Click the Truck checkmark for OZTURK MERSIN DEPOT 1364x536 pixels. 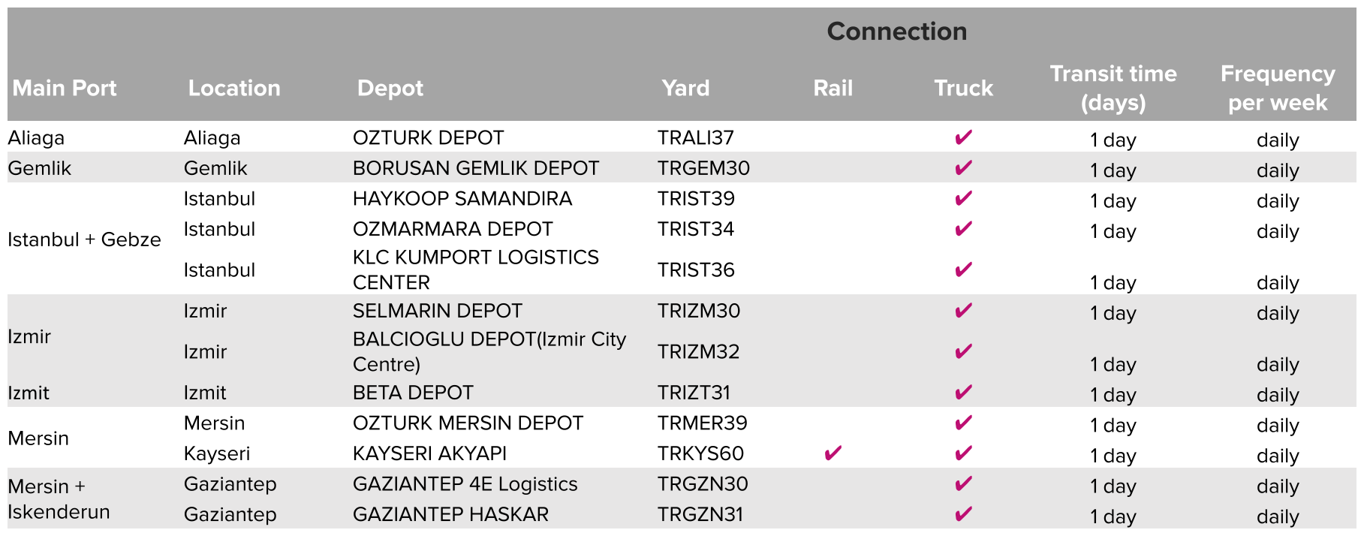[x=963, y=423]
